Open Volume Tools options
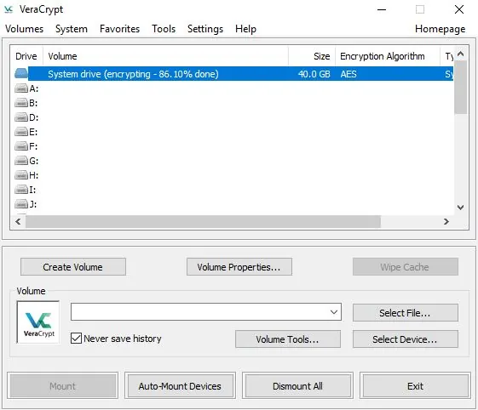Viewport: 478px width, 410px height. tap(288, 339)
